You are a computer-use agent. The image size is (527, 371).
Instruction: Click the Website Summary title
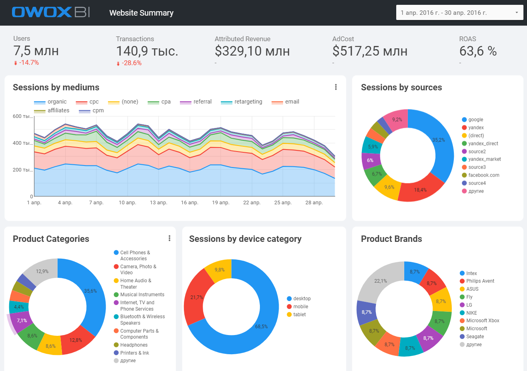pyautogui.click(x=142, y=13)
